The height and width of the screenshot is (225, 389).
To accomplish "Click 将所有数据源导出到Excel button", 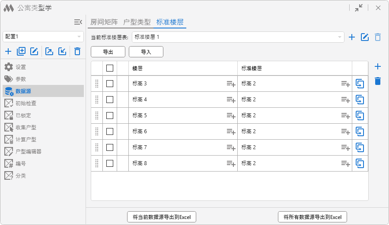I will (x=312, y=217).
